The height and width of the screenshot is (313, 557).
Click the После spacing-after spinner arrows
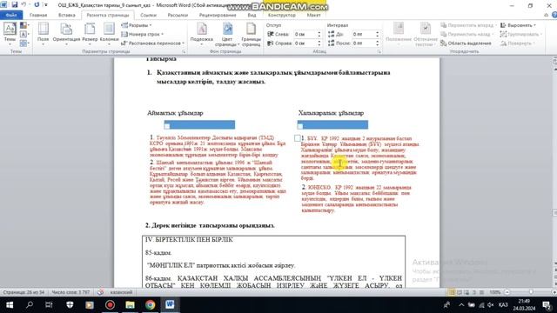tap(377, 43)
